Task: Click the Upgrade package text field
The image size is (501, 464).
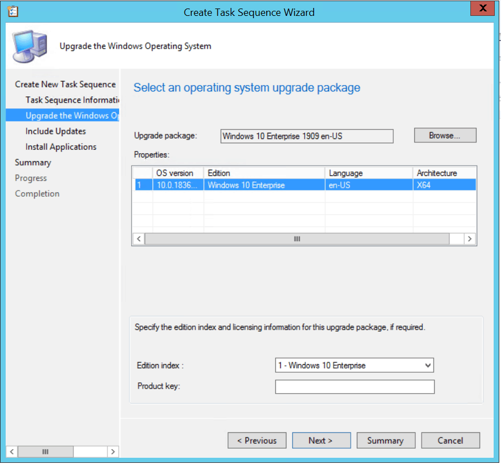Action: pos(307,136)
